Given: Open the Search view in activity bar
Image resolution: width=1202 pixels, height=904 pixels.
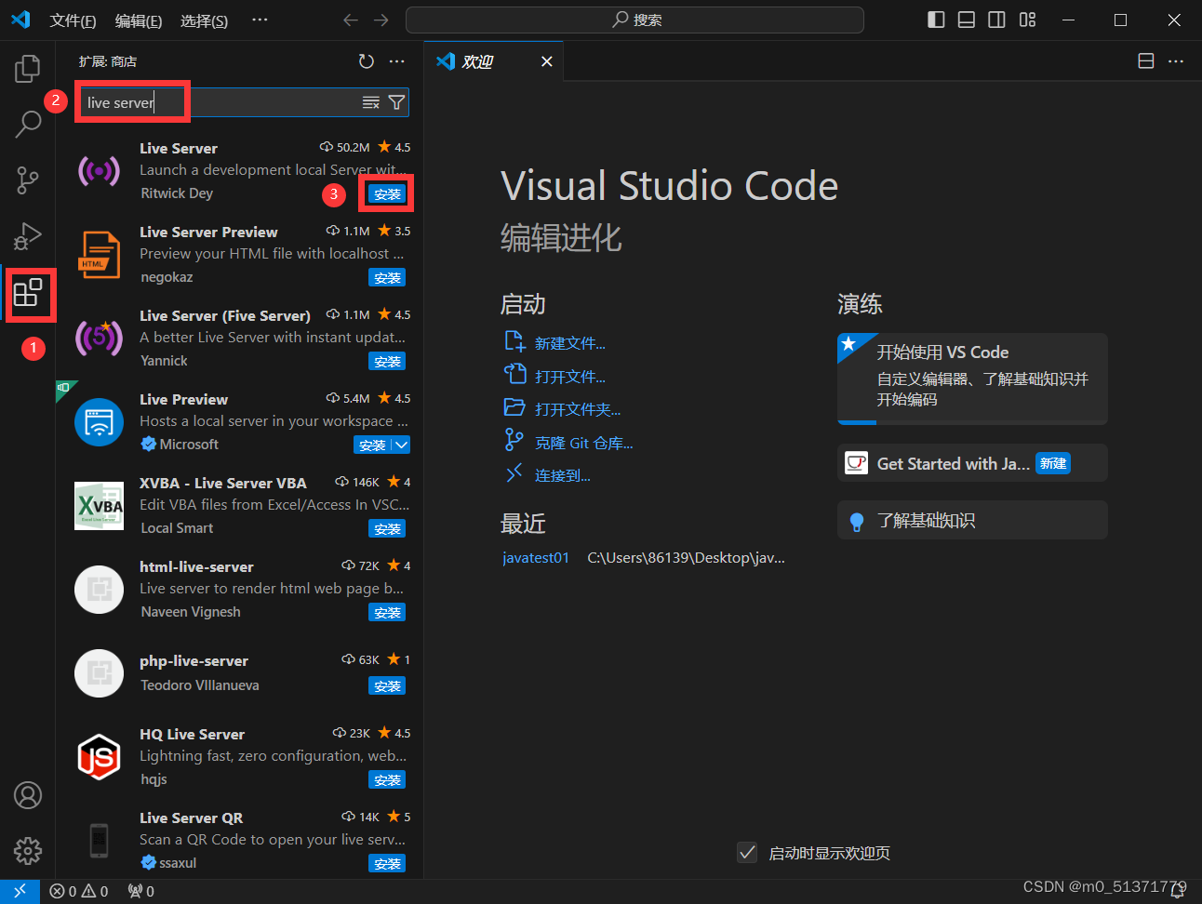Looking at the screenshot, I should (x=28, y=124).
